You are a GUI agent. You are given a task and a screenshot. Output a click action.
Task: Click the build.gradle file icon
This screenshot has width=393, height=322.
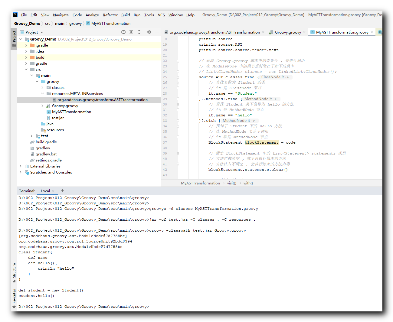32,142
